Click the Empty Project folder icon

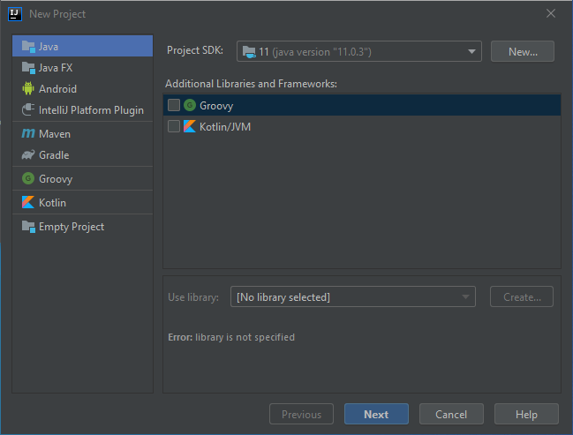point(28,227)
